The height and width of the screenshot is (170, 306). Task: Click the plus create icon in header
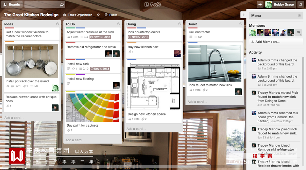click(x=260, y=4)
